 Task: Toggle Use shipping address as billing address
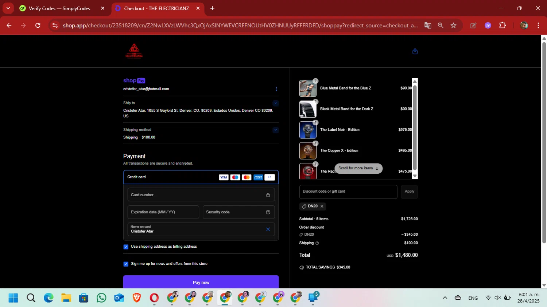coord(126,247)
